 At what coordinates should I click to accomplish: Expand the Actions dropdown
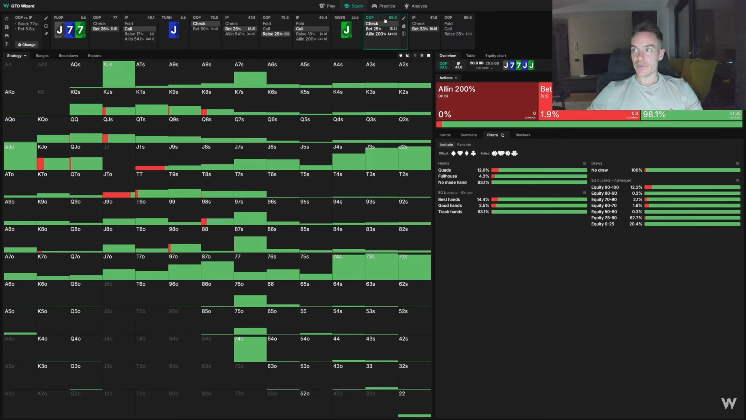448,78
